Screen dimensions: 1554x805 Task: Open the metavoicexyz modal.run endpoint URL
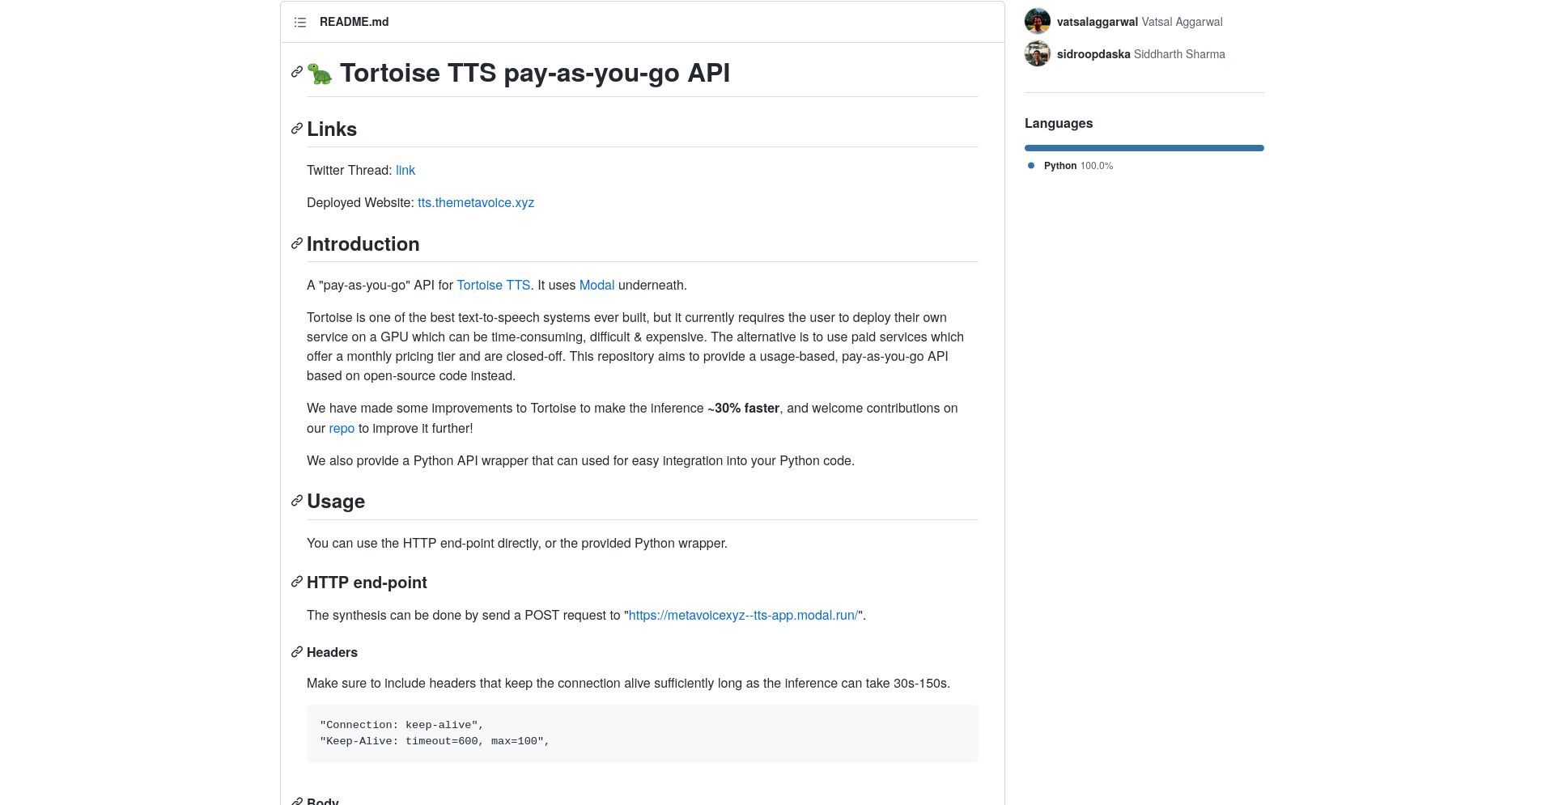[x=743, y=616]
